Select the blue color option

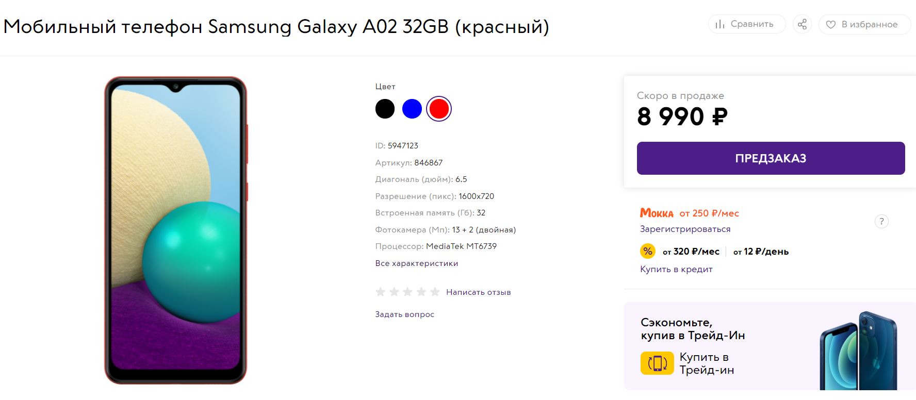click(x=412, y=109)
